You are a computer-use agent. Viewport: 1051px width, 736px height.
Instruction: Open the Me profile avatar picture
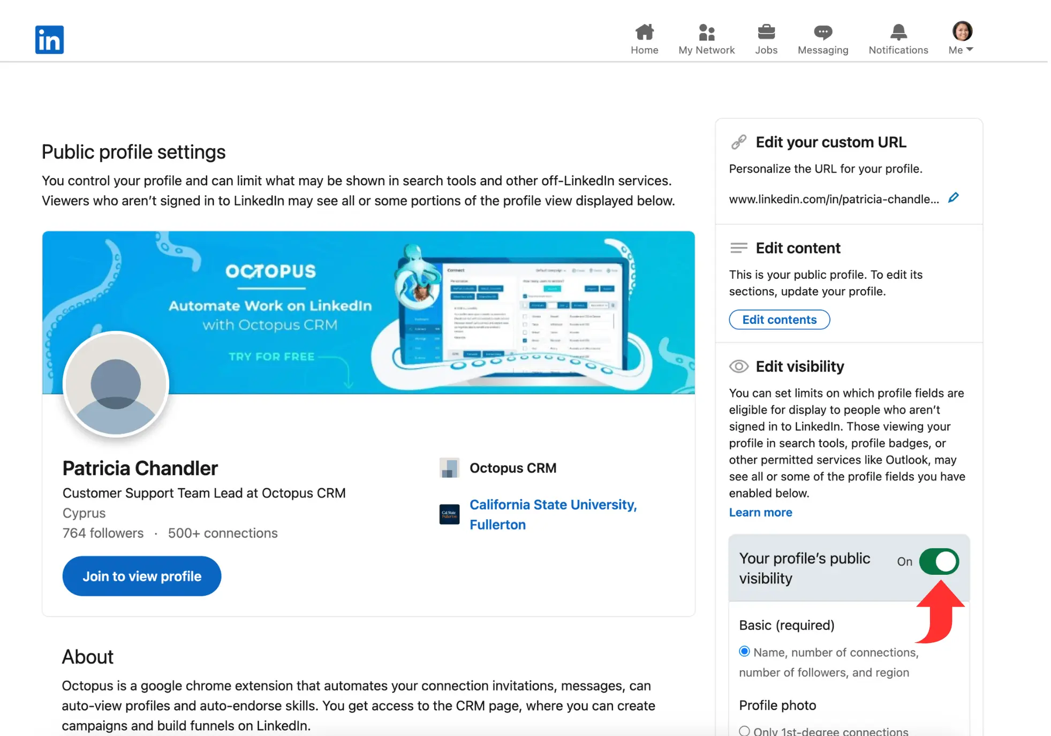[961, 31]
